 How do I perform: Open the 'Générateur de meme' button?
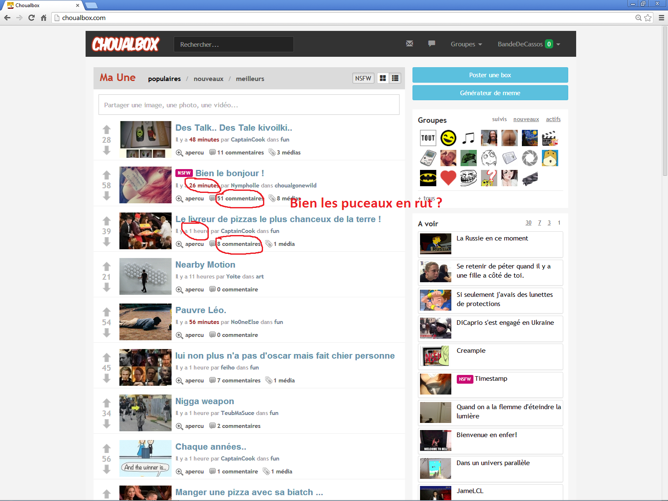(x=490, y=93)
